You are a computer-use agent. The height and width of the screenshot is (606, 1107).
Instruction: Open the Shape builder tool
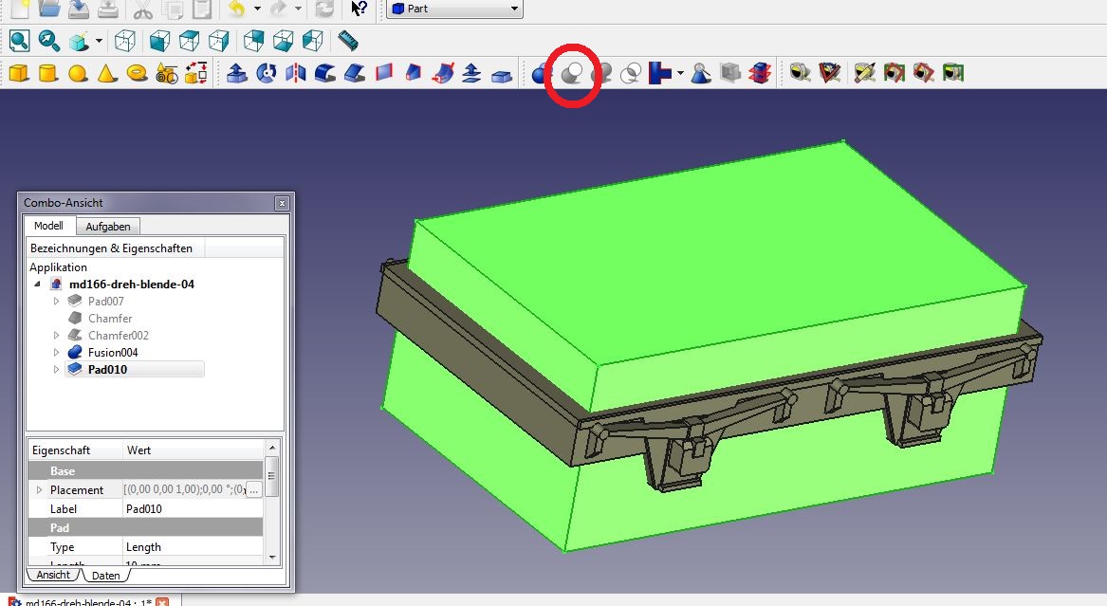[x=196, y=73]
